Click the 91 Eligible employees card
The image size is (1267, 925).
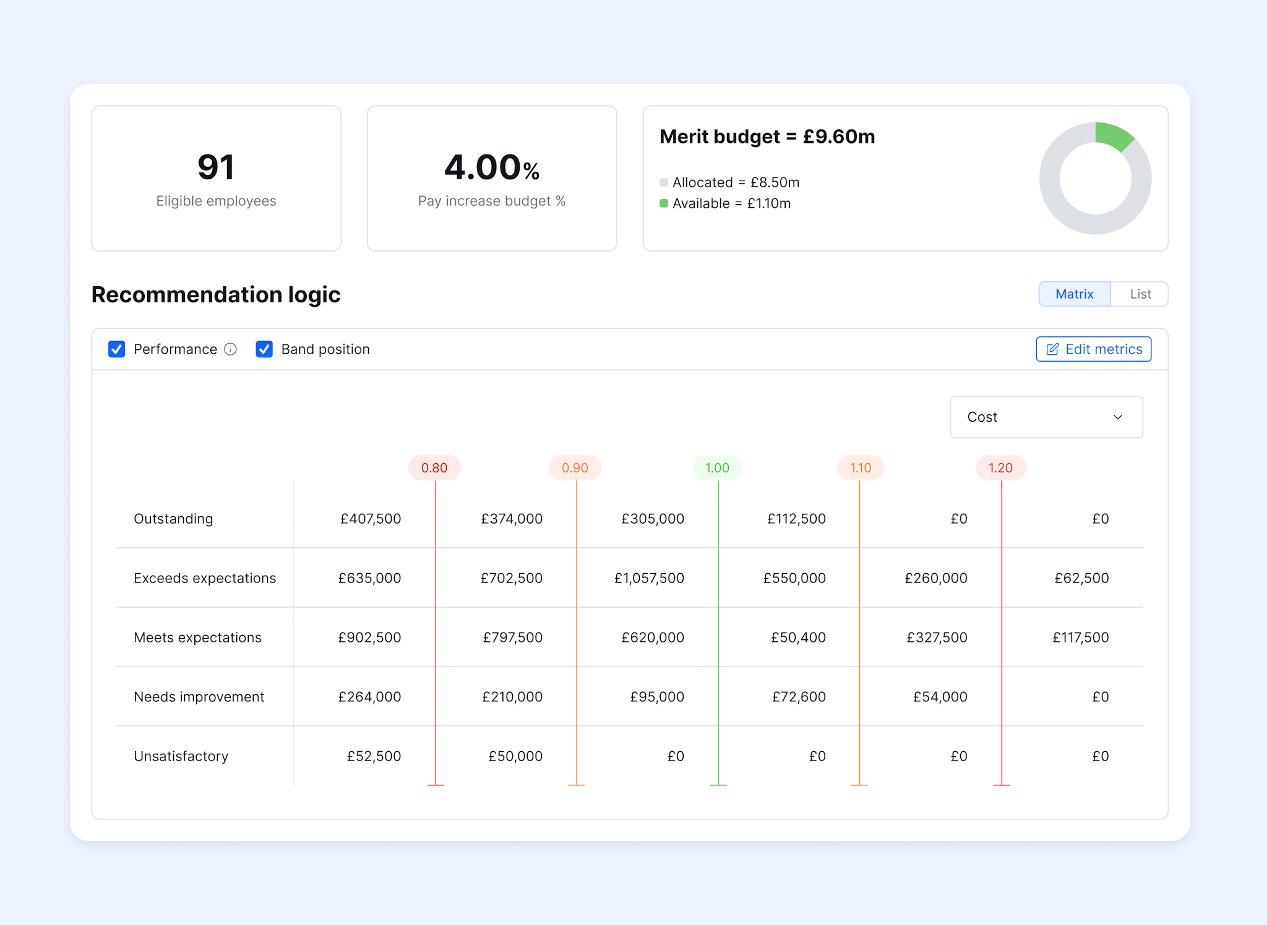tap(216, 178)
